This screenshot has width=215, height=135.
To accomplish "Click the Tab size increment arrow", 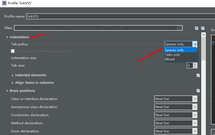I will point(195,64).
